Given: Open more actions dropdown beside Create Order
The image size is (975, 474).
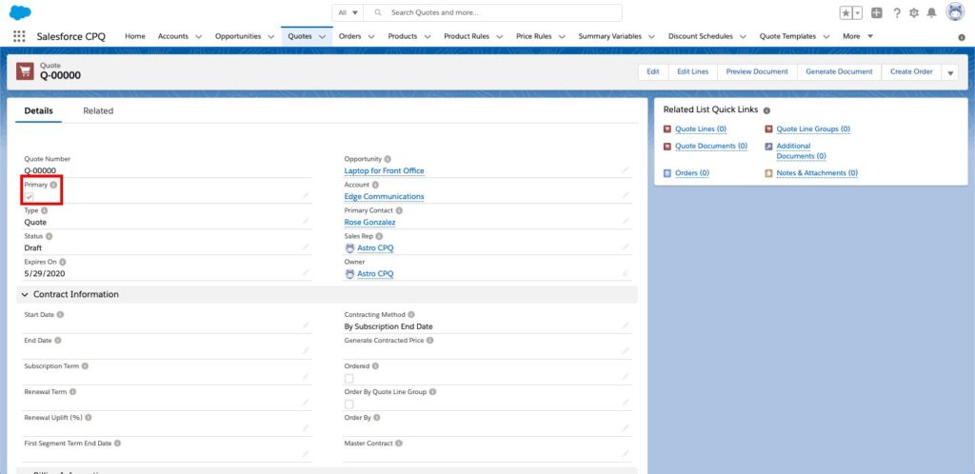Looking at the screenshot, I should [949, 72].
